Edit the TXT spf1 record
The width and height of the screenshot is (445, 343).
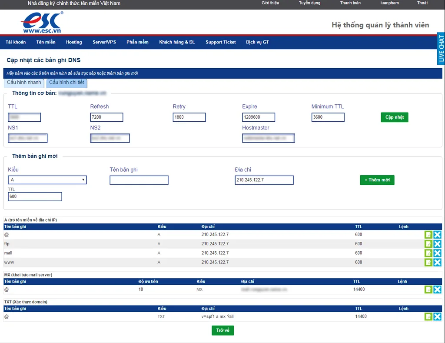tap(428, 316)
